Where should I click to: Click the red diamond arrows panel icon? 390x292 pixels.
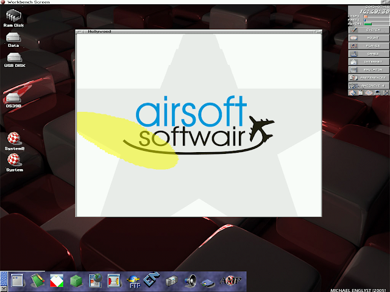[x=369, y=92]
